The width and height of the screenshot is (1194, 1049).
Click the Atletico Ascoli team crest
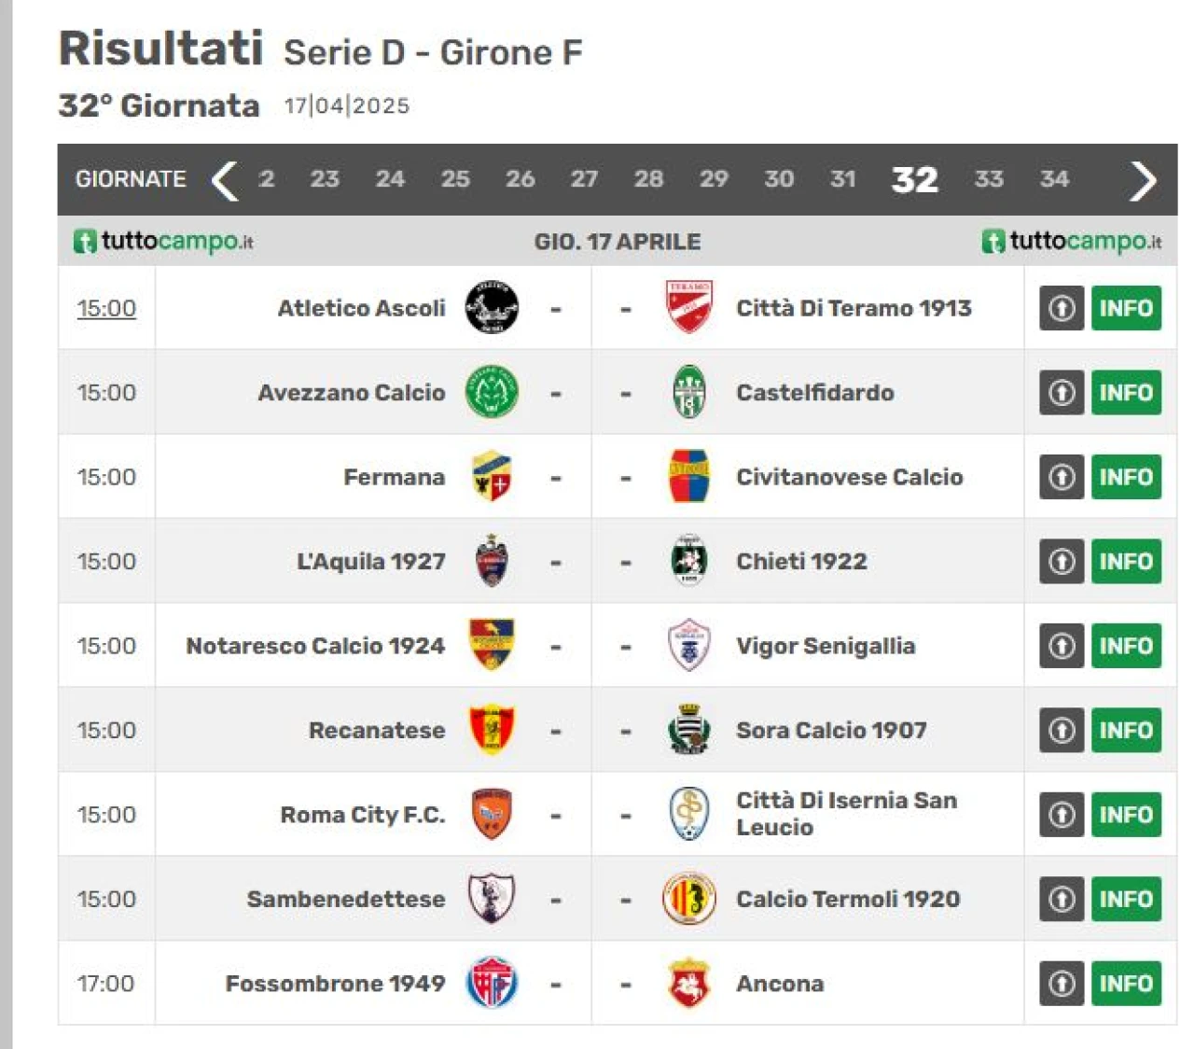[x=492, y=308]
